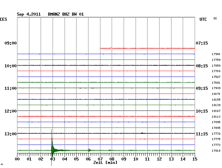Click DC value '18167'
This screenshot has height=168, width=222.
pyautogui.click(x=216, y=111)
